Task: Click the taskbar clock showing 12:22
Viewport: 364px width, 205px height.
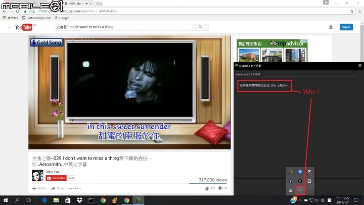Action: click(x=342, y=200)
